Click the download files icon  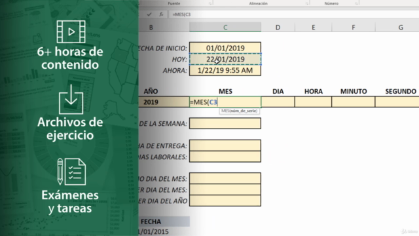(x=71, y=100)
